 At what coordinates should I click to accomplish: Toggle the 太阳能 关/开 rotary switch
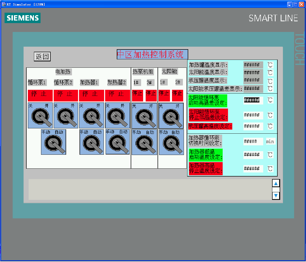(x=171, y=116)
